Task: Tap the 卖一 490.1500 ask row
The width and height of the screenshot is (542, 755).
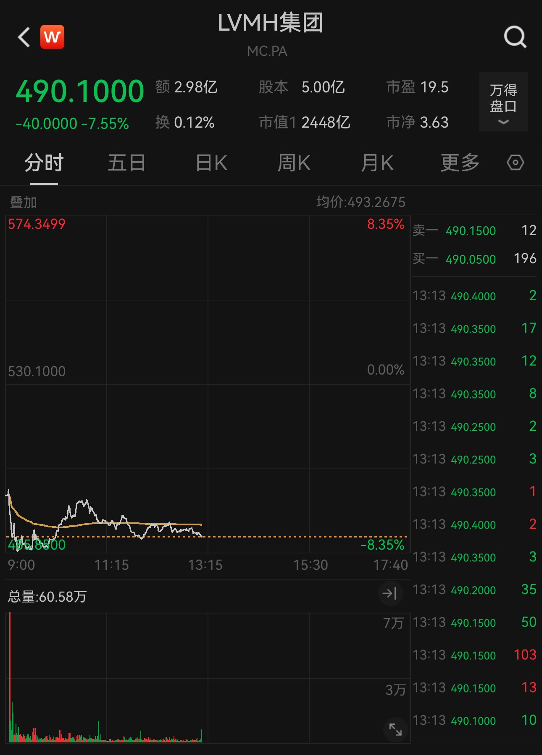Action: pos(474,231)
